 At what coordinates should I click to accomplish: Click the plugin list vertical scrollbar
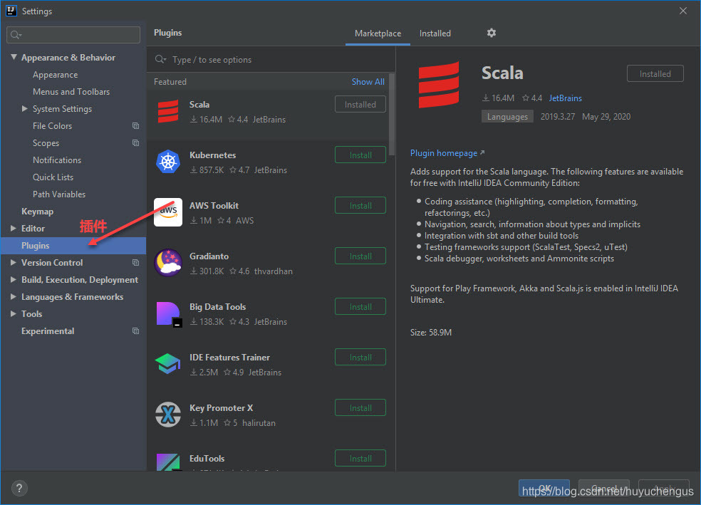click(x=392, y=115)
